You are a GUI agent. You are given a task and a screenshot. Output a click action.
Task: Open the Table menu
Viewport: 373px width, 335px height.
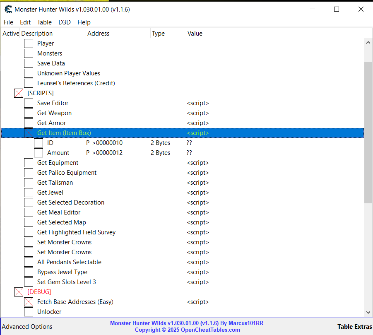(x=44, y=22)
